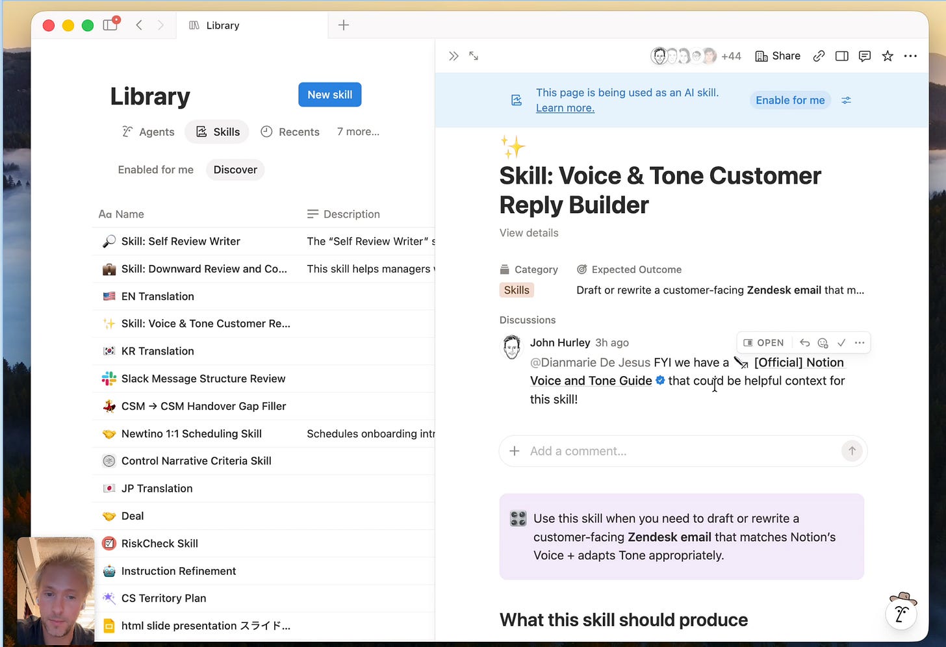Resolve the comment with the checkmark

click(x=841, y=342)
